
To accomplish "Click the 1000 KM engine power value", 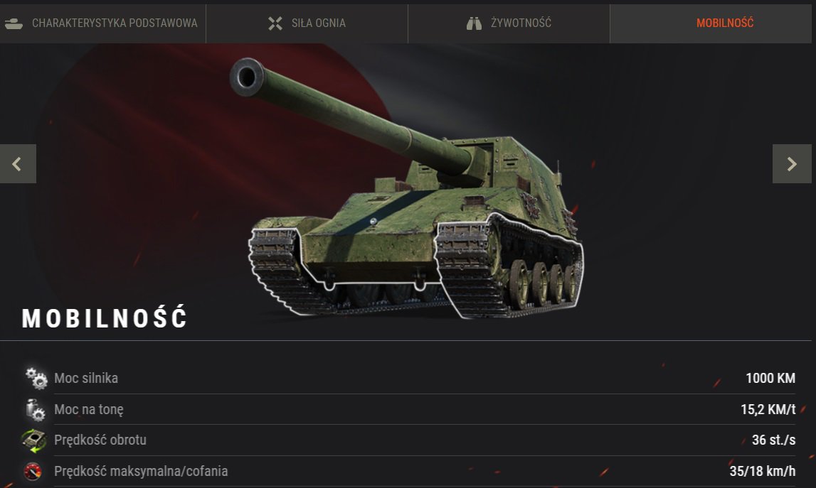I will pyautogui.click(x=770, y=379).
